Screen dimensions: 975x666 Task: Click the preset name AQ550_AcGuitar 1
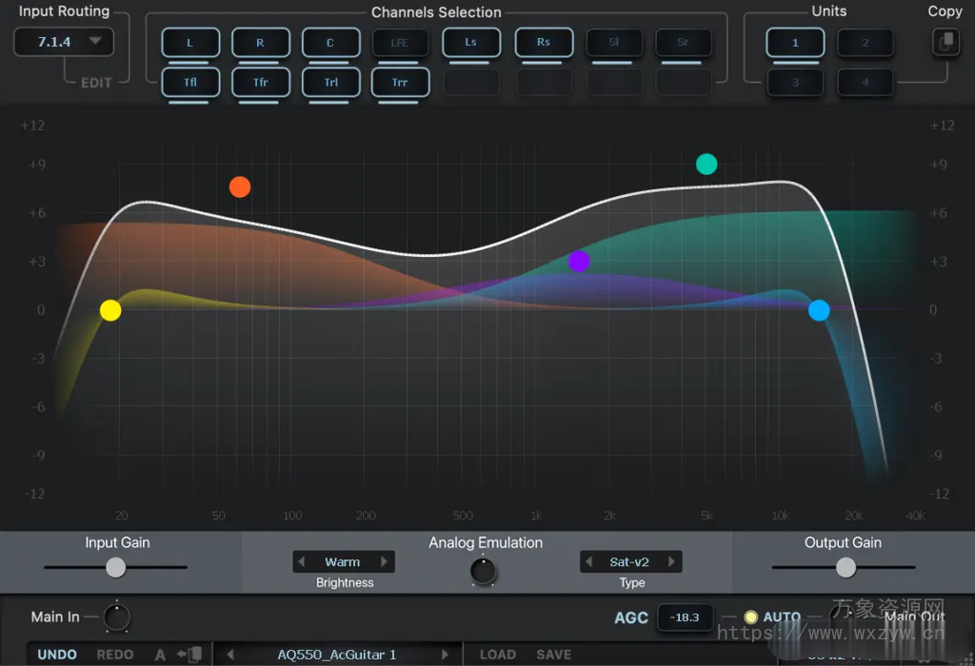(338, 655)
